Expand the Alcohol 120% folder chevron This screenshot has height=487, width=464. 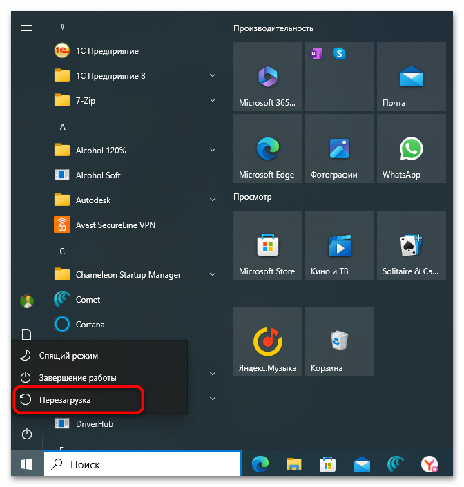(213, 150)
